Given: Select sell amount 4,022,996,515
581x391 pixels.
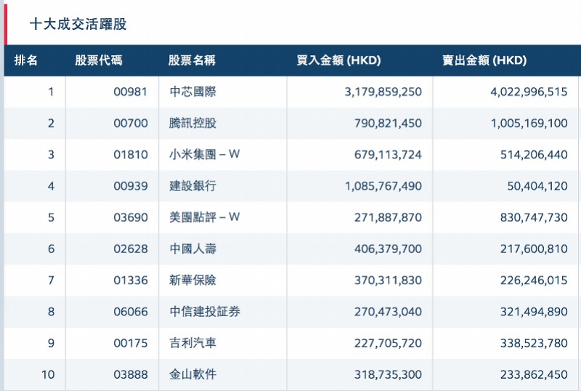Looking at the screenshot, I should [529, 92].
